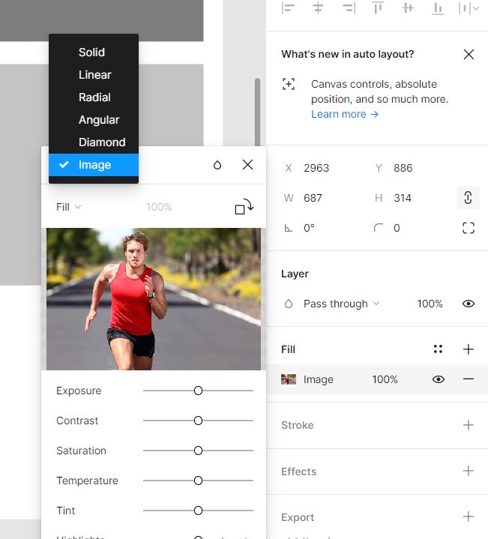The height and width of the screenshot is (539, 488).
Task: Add an effect using plus icon
Action: pyautogui.click(x=469, y=472)
